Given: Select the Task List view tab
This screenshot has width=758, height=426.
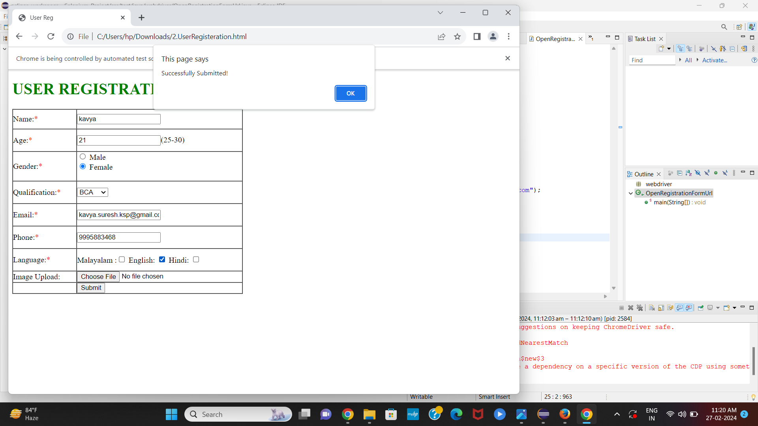Looking at the screenshot, I should [644, 39].
